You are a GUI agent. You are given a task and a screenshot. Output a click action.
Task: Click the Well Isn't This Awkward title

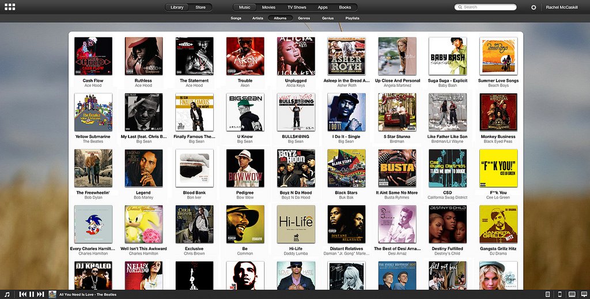(143, 248)
